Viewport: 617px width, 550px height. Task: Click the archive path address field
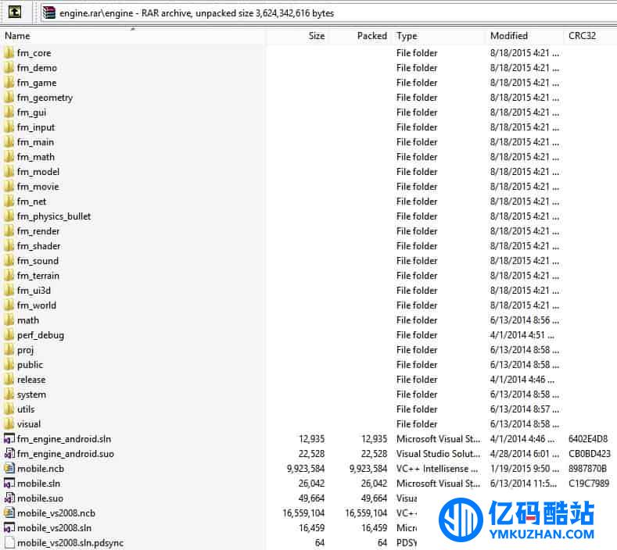[x=313, y=12]
